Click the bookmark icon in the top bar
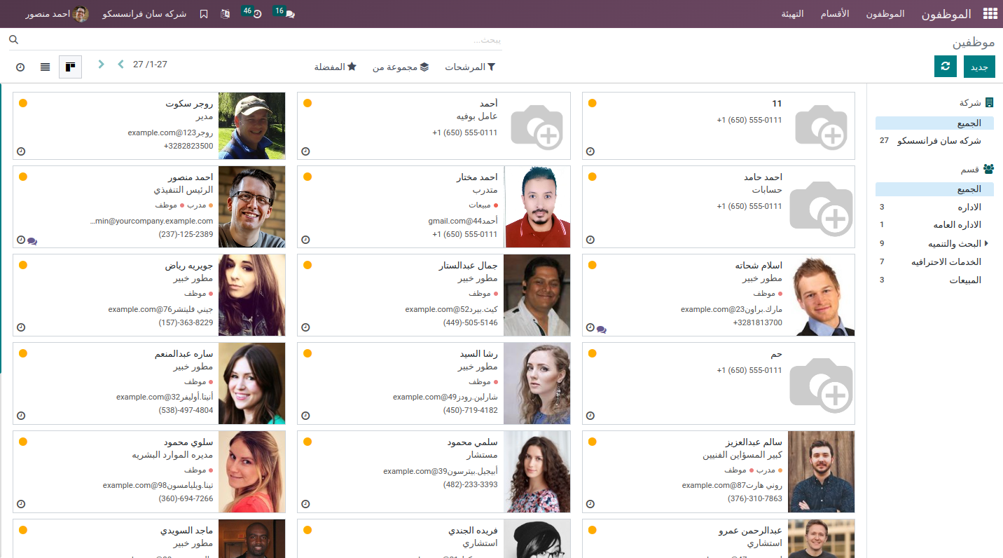 (x=204, y=14)
